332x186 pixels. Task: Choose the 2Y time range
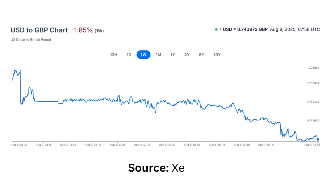pos(187,55)
